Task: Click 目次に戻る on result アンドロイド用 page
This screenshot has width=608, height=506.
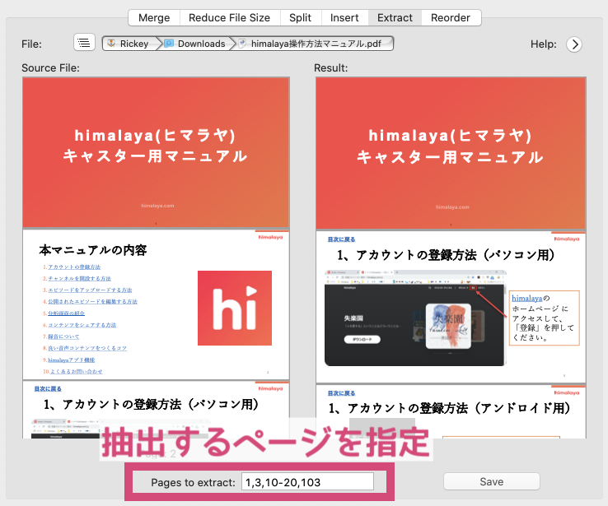Action: (x=341, y=393)
